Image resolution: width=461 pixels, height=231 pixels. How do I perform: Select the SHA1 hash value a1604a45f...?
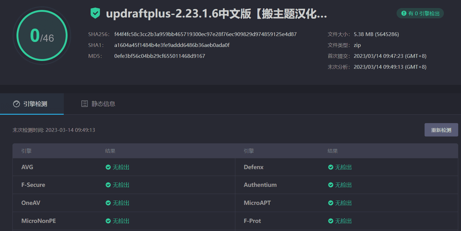pyautogui.click(x=172, y=45)
